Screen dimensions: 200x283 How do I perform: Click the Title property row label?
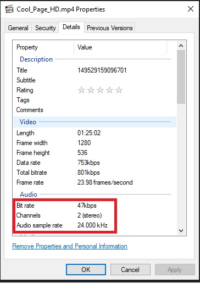point(22,70)
